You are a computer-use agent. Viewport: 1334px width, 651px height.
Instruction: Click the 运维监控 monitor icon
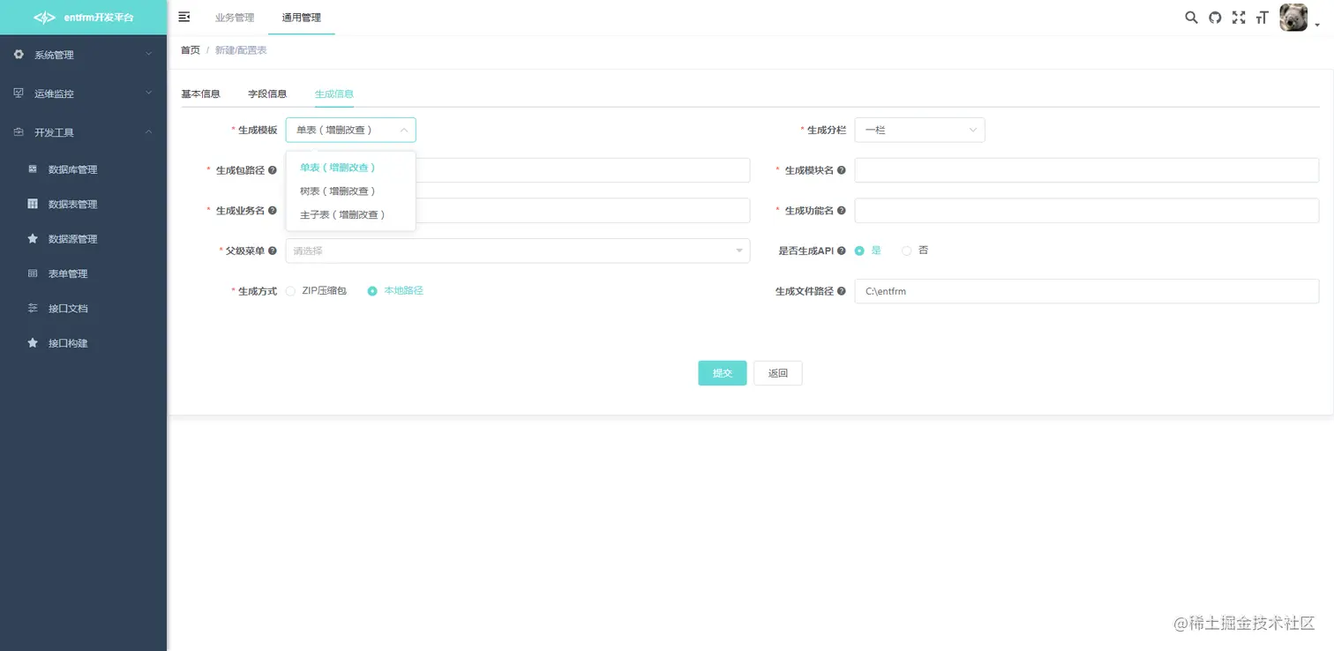pos(19,93)
